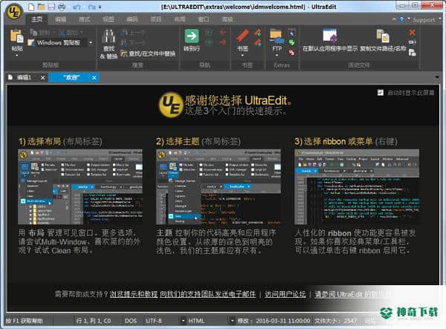Collapse the ribbon with the up caret

pyautogui.click(x=394, y=19)
